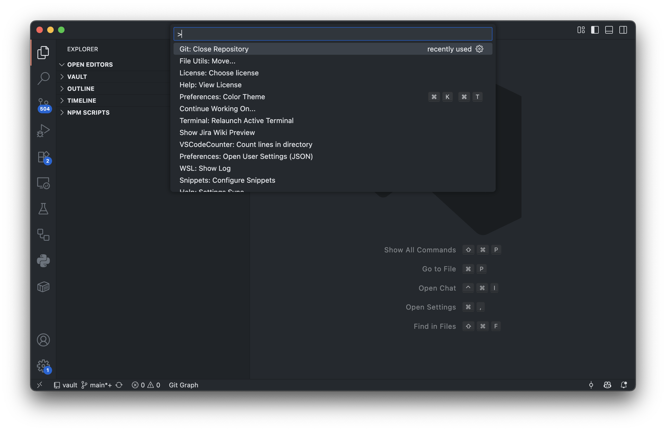Run VSCodeCounter: Count lines in directory
The height and width of the screenshot is (431, 666).
pos(333,144)
